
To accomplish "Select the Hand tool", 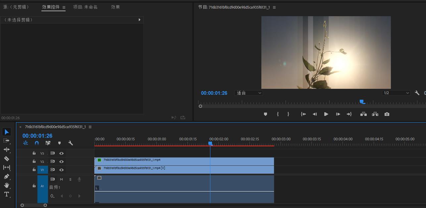I will click(7, 185).
